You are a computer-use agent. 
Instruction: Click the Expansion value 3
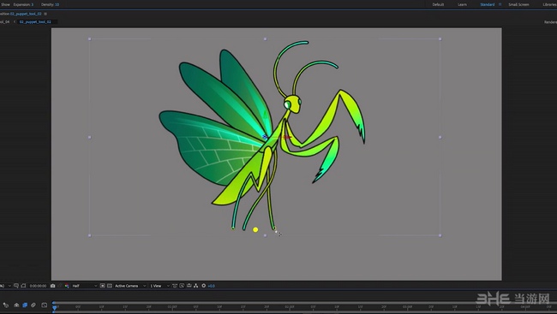pos(33,4)
